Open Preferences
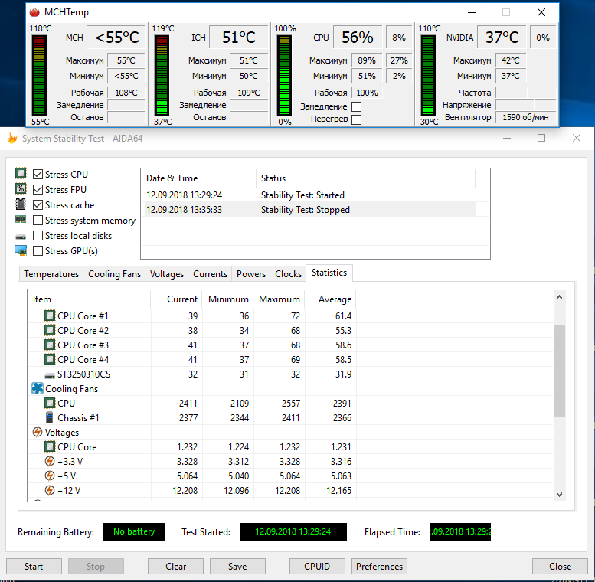 (x=379, y=567)
